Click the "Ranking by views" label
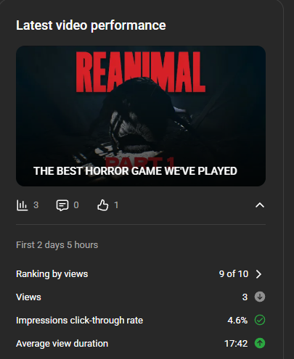294x359 pixels. pos(52,274)
